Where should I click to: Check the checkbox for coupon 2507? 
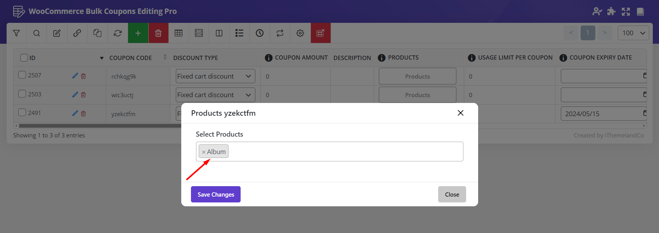pyautogui.click(x=22, y=75)
